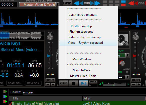
Task: Click the red double rewind CBG arrow
Action: (131, 3)
